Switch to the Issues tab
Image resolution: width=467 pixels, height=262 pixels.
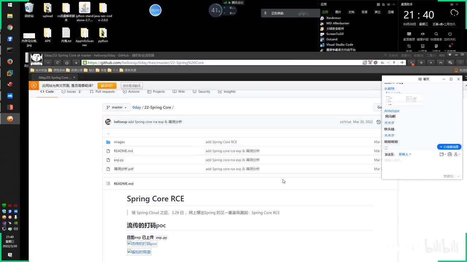[x=72, y=92]
